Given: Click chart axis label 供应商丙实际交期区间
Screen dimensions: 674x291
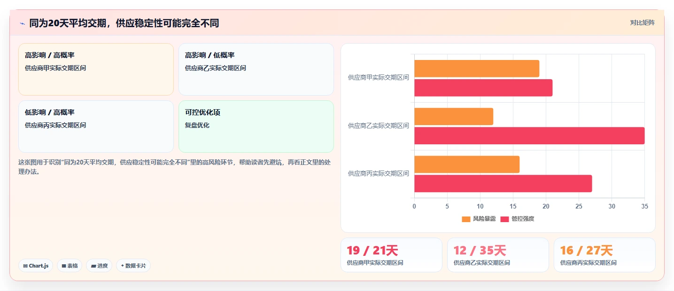Looking at the screenshot, I should 379,173.
